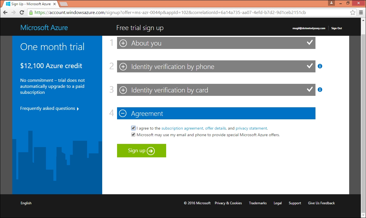366x218 pixels.
Task: Click the Free trial sign up heading
Action: (140, 28)
